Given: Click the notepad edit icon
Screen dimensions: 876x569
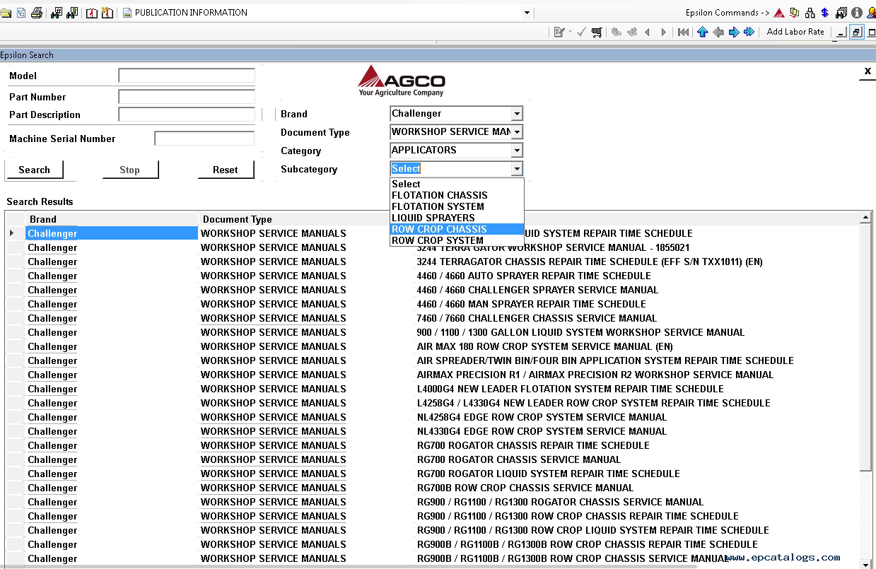Looking at the screenshot, I should [x=559, y=32].
